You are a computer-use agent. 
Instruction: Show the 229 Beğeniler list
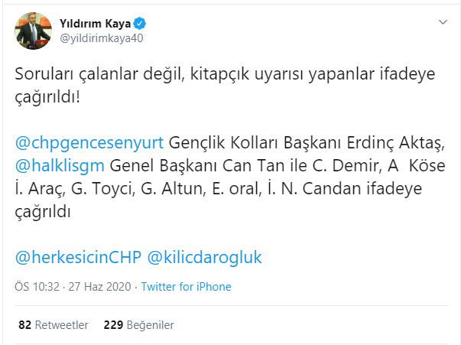click(x=138, y=324)
